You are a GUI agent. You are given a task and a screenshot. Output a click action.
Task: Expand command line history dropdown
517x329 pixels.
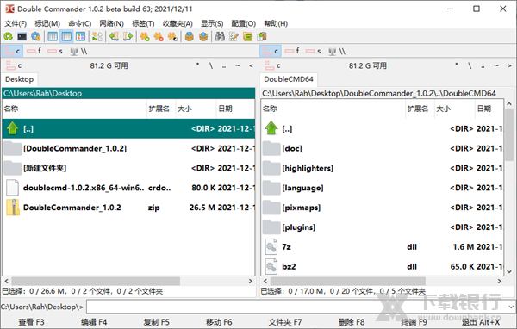point(511,307)
